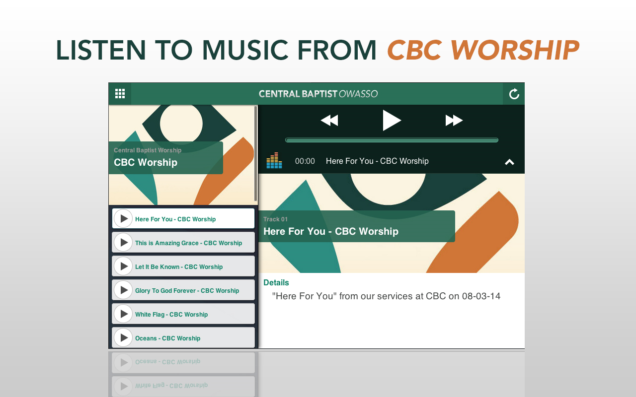The image size is (636, 397).
Task: Expand the CBC Worship album header
Action: 165,158
